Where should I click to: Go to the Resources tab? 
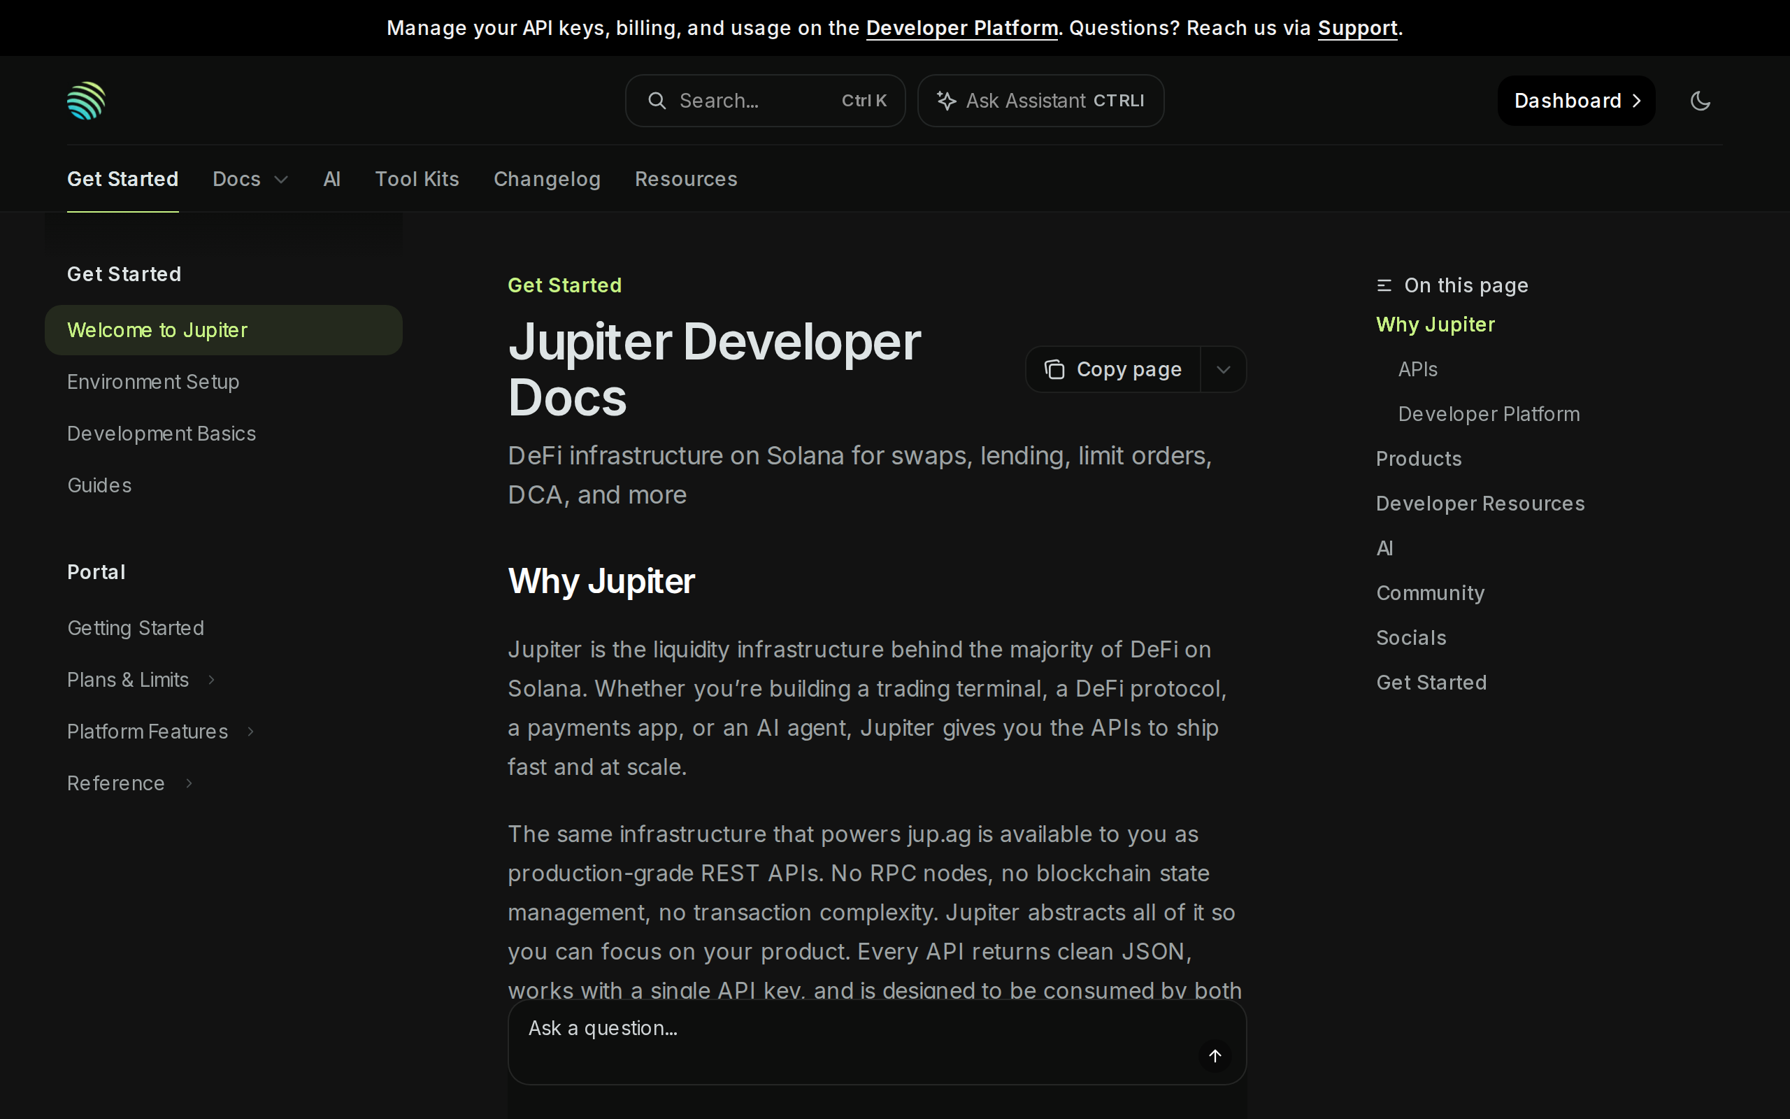coord(687,179)
